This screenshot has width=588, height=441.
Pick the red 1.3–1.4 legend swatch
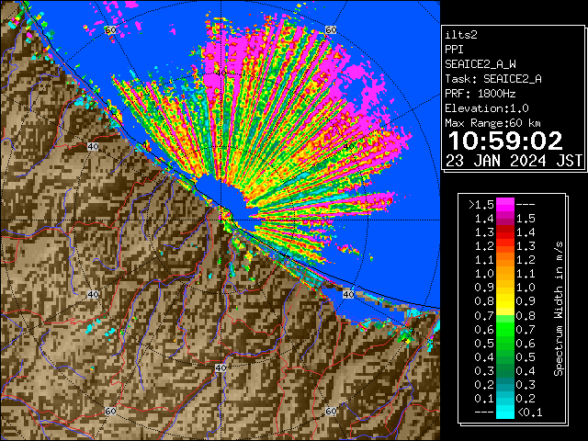(x=505, y=232)
